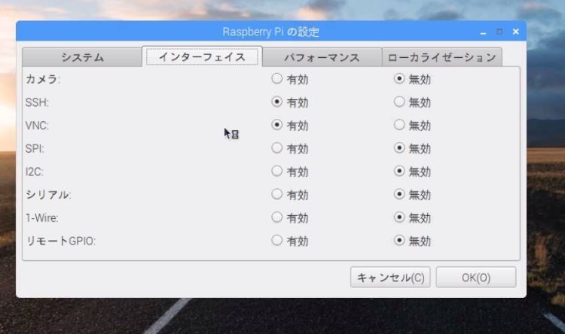Minimize the Raspberry Pi の設定 window
565x334 pixels.
coord(483,32)
